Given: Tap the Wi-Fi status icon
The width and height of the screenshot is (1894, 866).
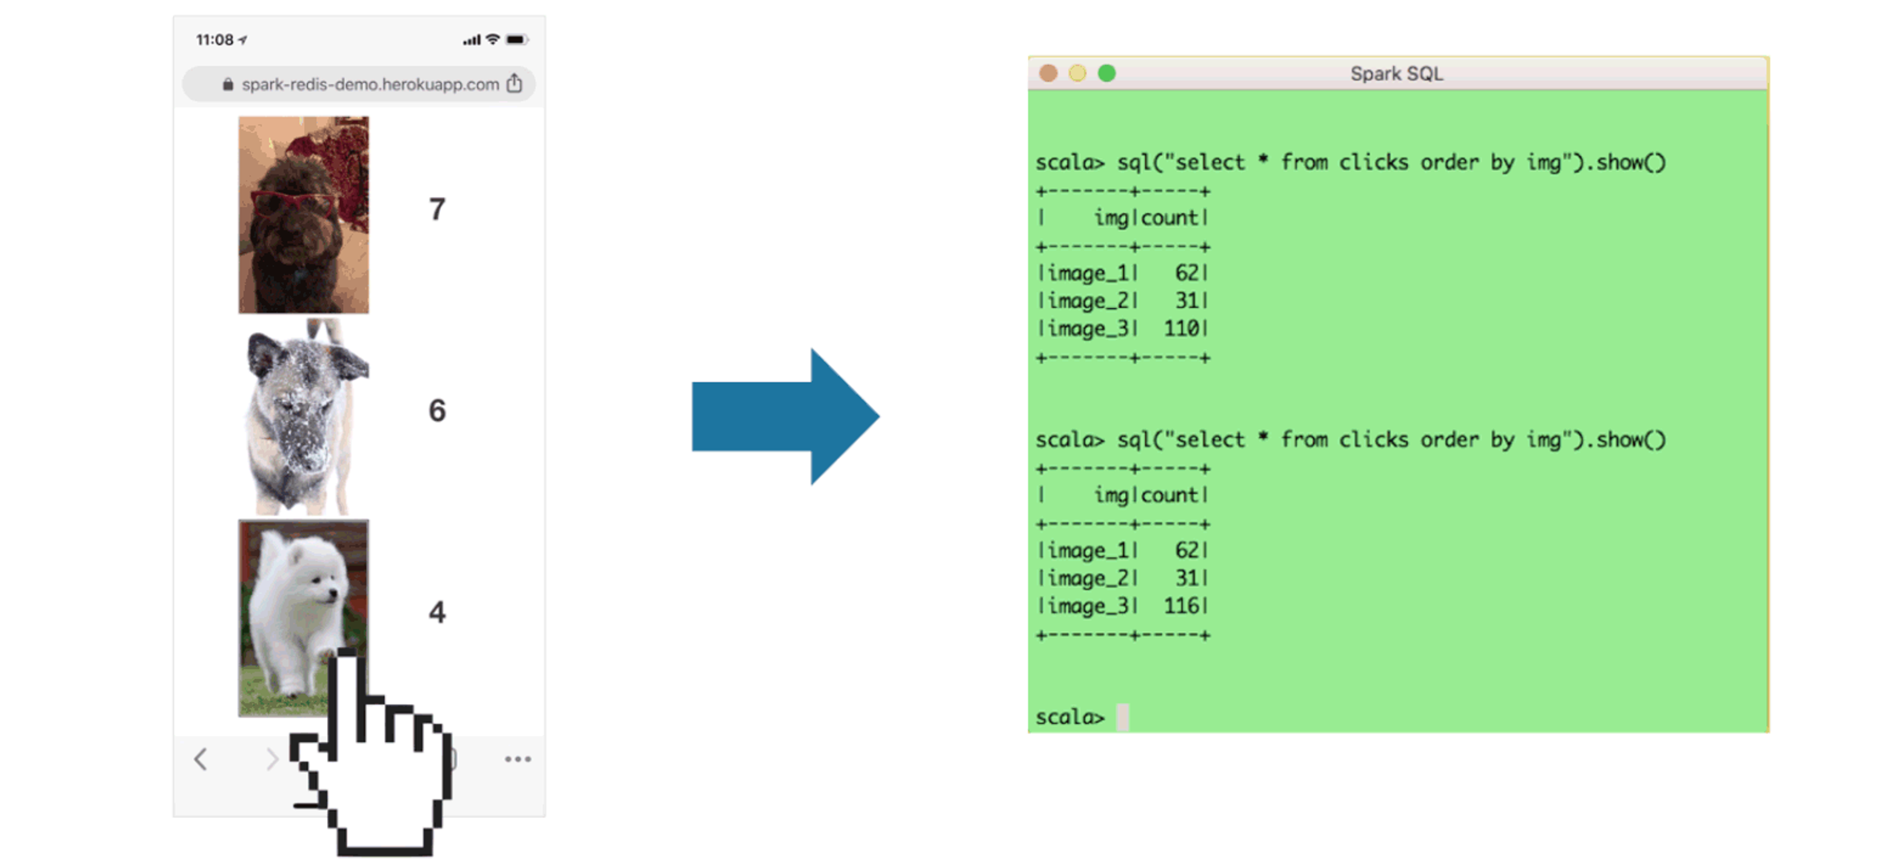Looking at the screenshot, I should click(x=493, y=39).
